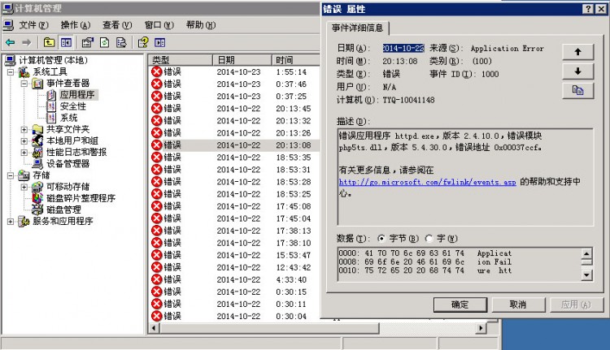Click the Back arrow toolbar icon
The height and width of the screenshot is (350, 610).
pyautogui.click(x=10, y=42)
